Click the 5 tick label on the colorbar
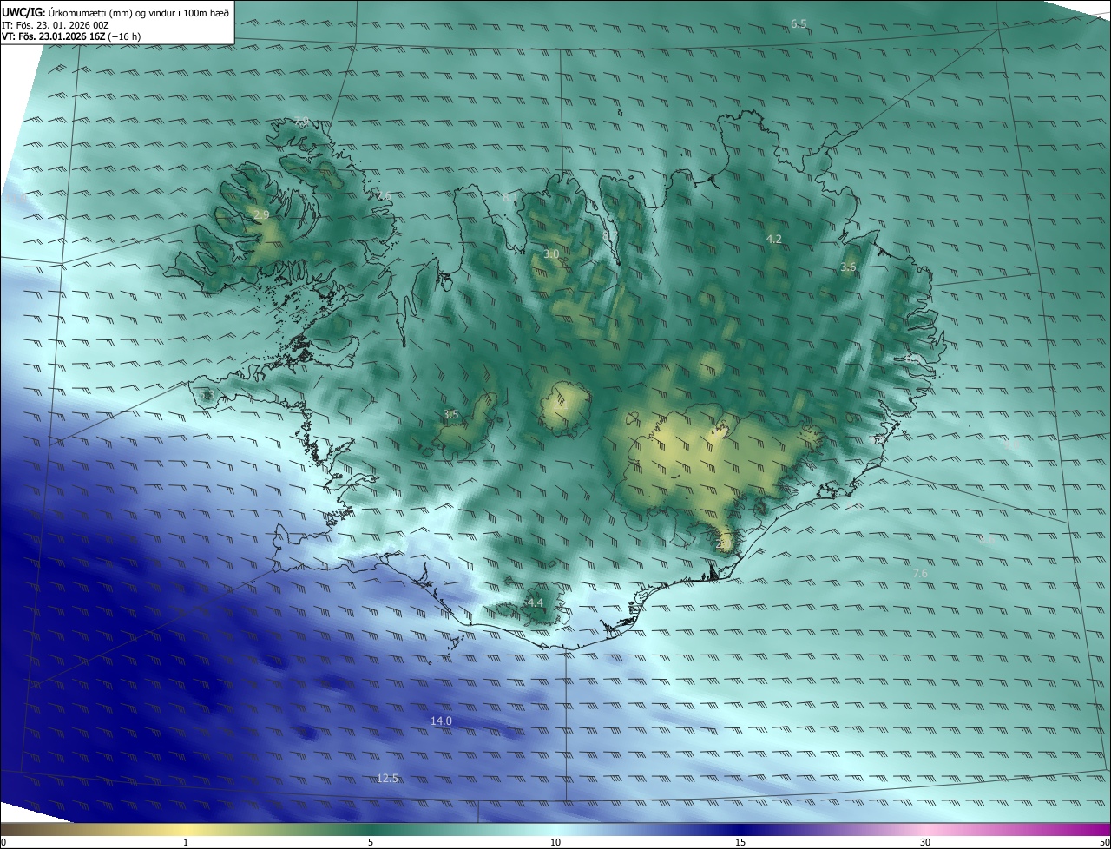Image resolution: width=1111 pixels, height=849 pixels. [371, 842]
